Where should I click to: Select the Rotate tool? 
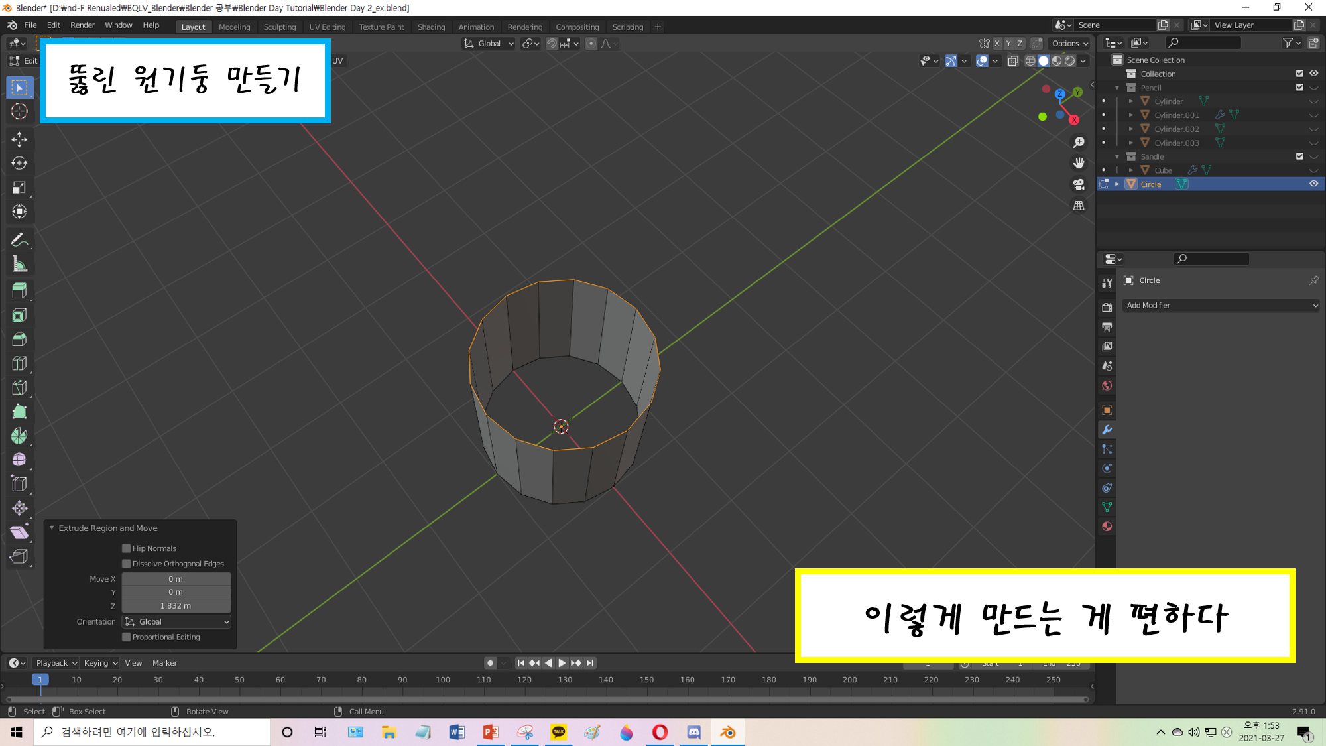[x=19, y=163]
